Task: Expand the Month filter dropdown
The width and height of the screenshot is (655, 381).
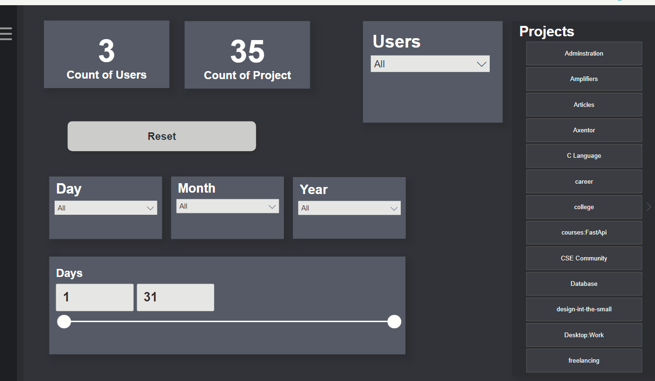Action: pyautogui.click(x=227, y=206)
